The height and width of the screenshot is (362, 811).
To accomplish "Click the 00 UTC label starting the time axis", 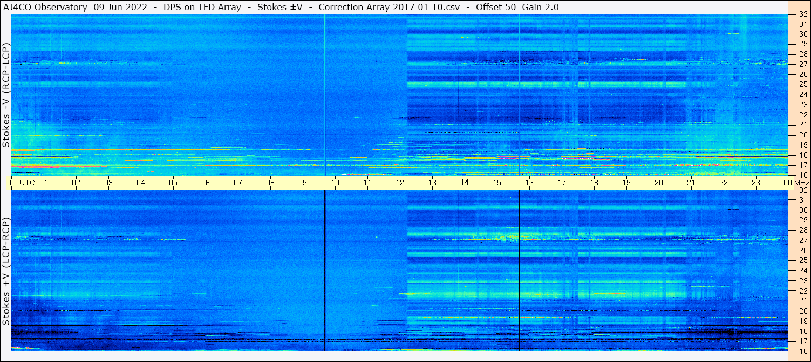I will [21, 183].
